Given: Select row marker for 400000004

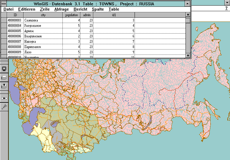Looking at the screenshot, I should coord(4,26).
